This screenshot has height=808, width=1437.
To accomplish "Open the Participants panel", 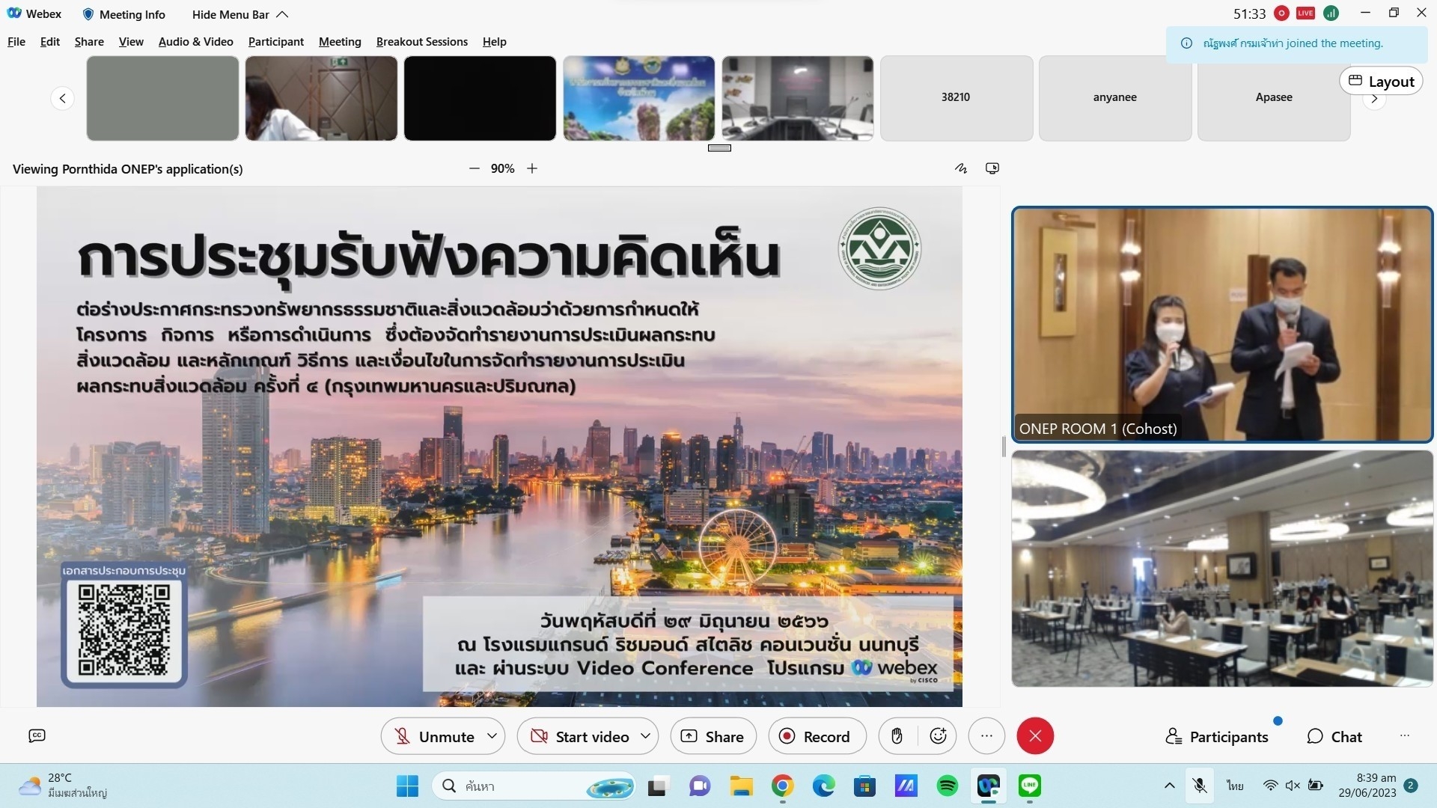I will click(1217, 736).
